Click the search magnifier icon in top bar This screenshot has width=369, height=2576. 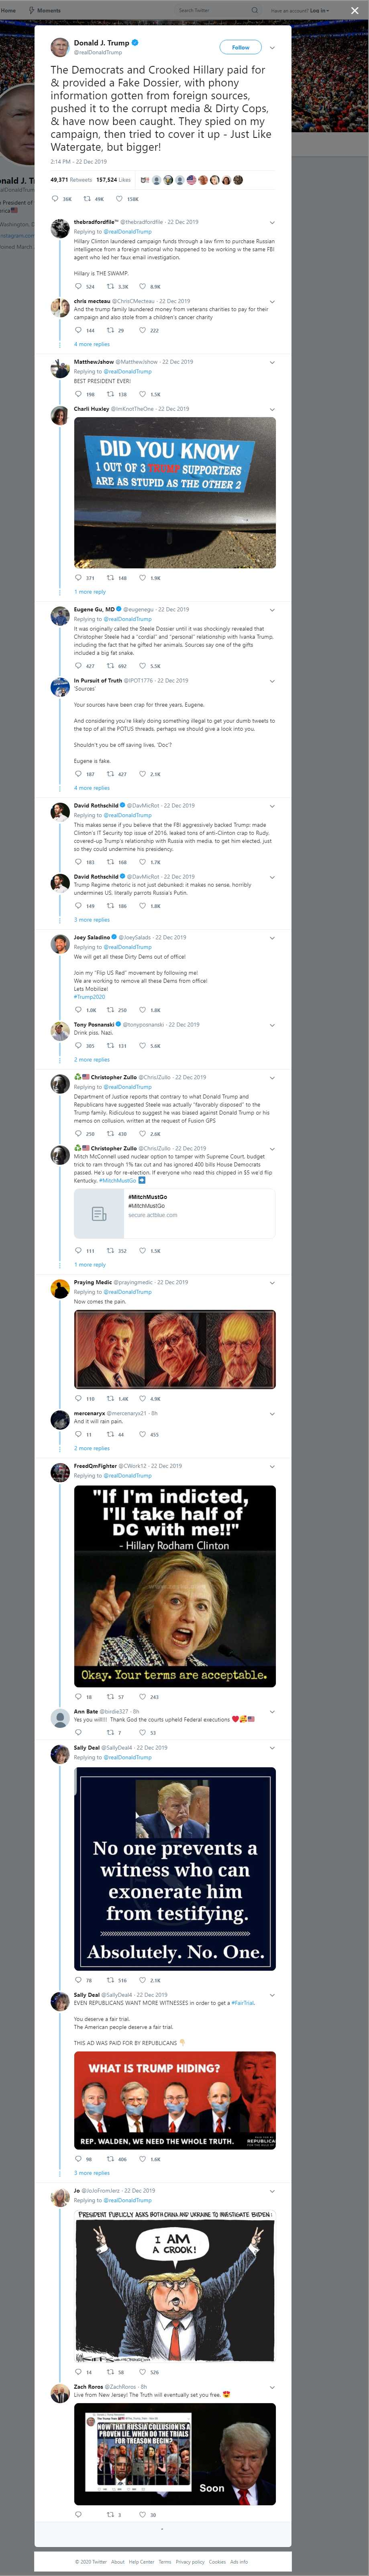pyautogui.click(x=254, y=10)
